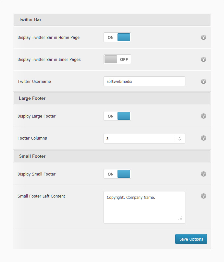Disable the Display Small Footer switch

pyautogui.click(x=117, y=174)
